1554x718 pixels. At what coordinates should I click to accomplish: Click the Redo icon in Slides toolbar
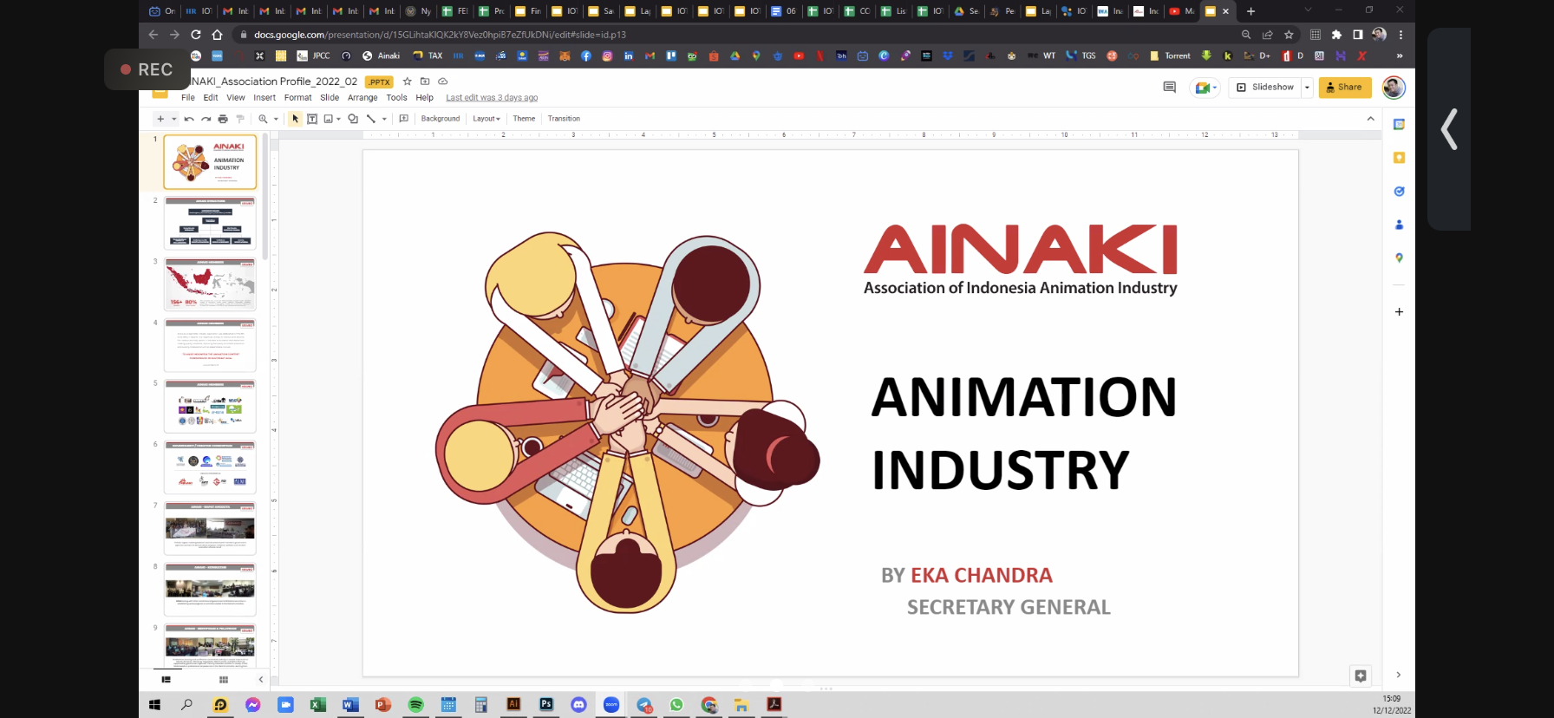[206, 119]
